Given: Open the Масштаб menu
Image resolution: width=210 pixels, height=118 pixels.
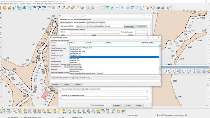Looking at the screenshot, I should tap(40, 4).
